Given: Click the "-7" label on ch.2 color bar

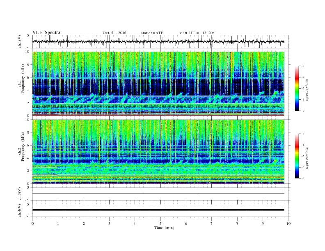Looking at the screenshot, I should point(302,178).
